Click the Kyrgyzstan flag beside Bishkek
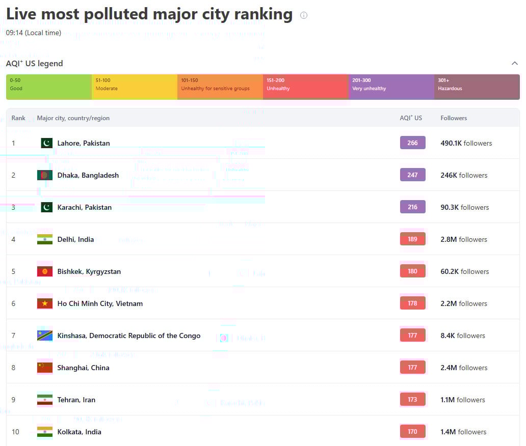The image size is (526, 446). [x=45, y=271]
